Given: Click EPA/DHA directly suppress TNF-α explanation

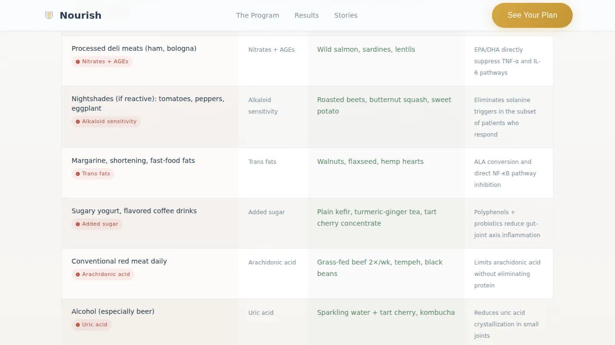Looking at the screenshot, I should (507, 61).
